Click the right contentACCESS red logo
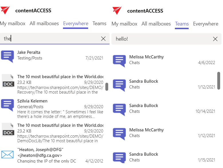The height and width of the screenshot is (168, 223). pyautogui.click(x=117, y=11)
